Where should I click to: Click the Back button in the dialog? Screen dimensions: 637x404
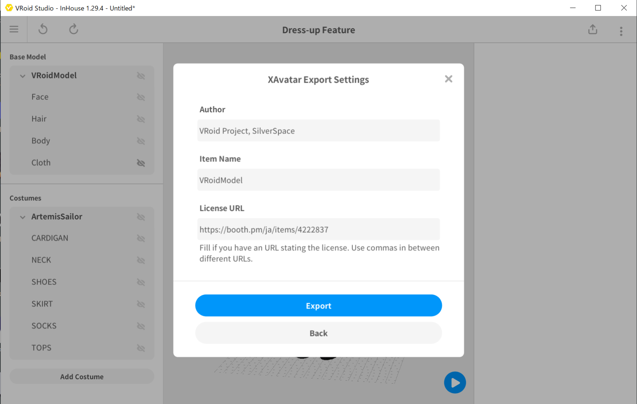coord(318,333)
